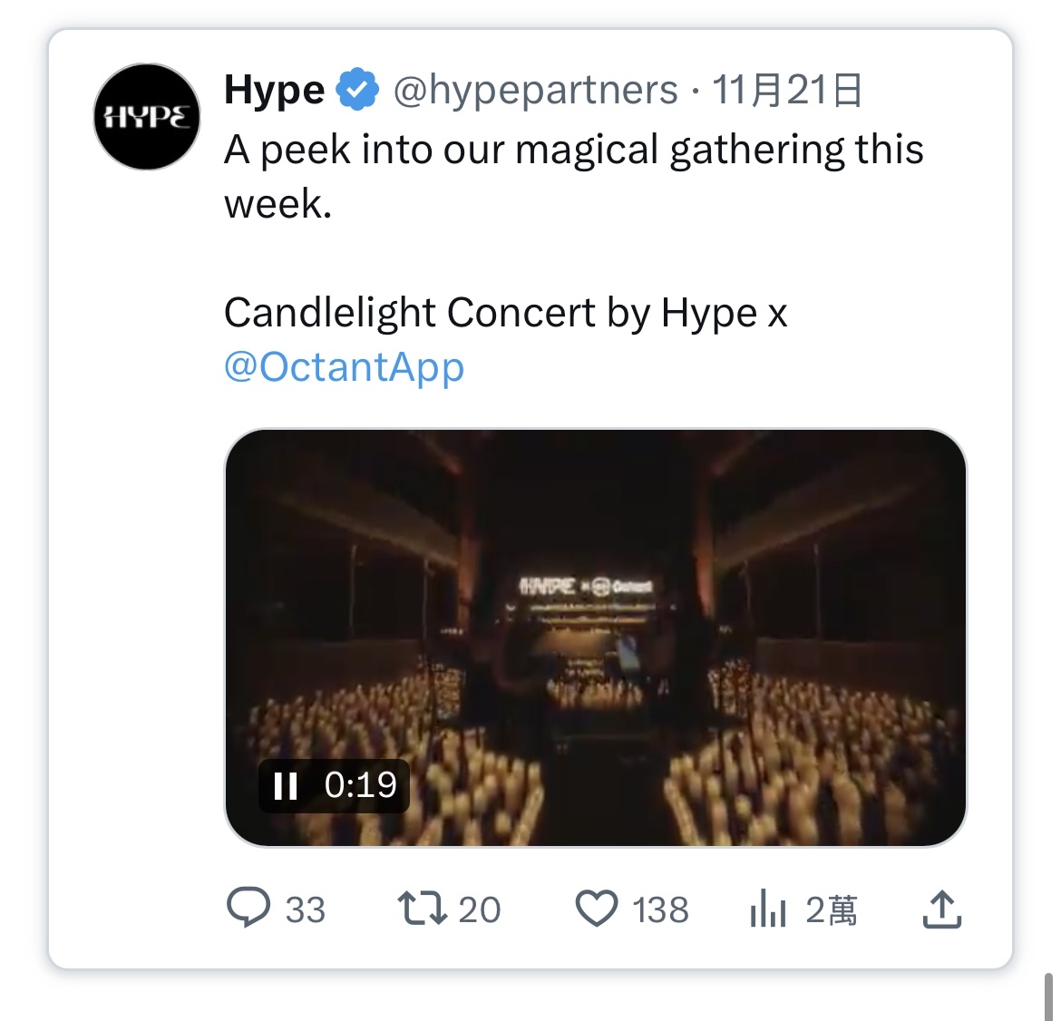Open the tweet via 11月21日 date

tap(786, 89)
